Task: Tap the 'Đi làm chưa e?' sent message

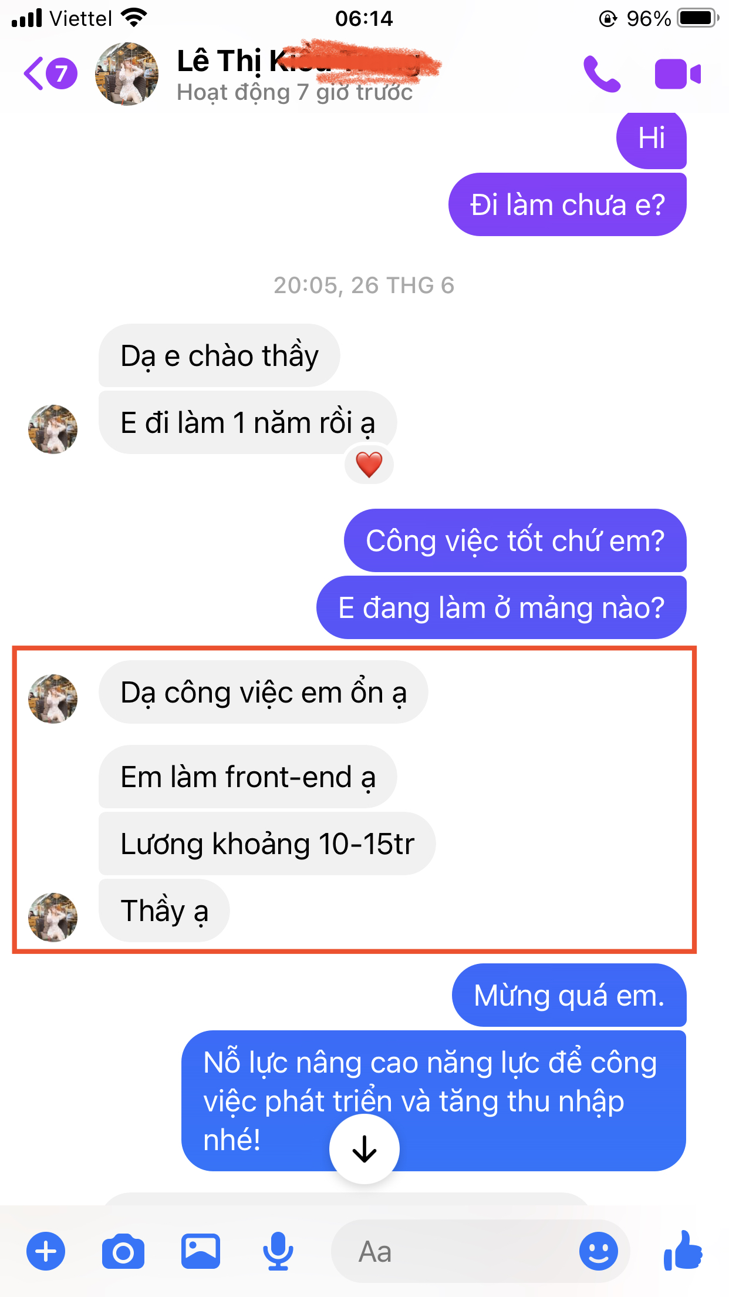Action: (x=568, y=204)
